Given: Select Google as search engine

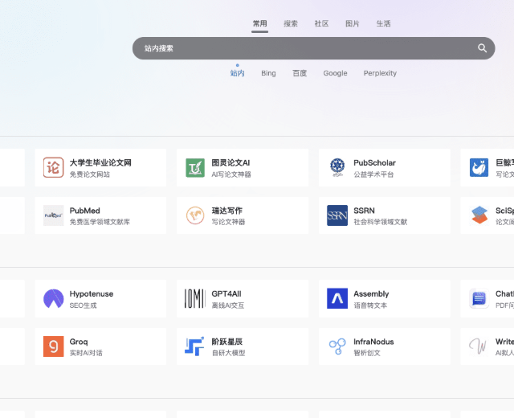Looking at the screenshot, I should (x=335, y=73).
